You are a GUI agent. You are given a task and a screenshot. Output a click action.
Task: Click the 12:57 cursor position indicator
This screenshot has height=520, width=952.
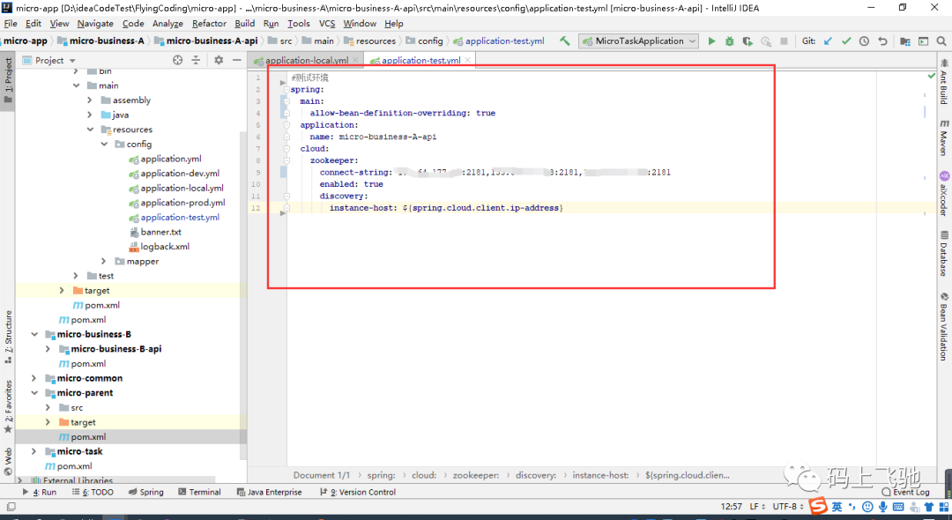tap(731, 506)
